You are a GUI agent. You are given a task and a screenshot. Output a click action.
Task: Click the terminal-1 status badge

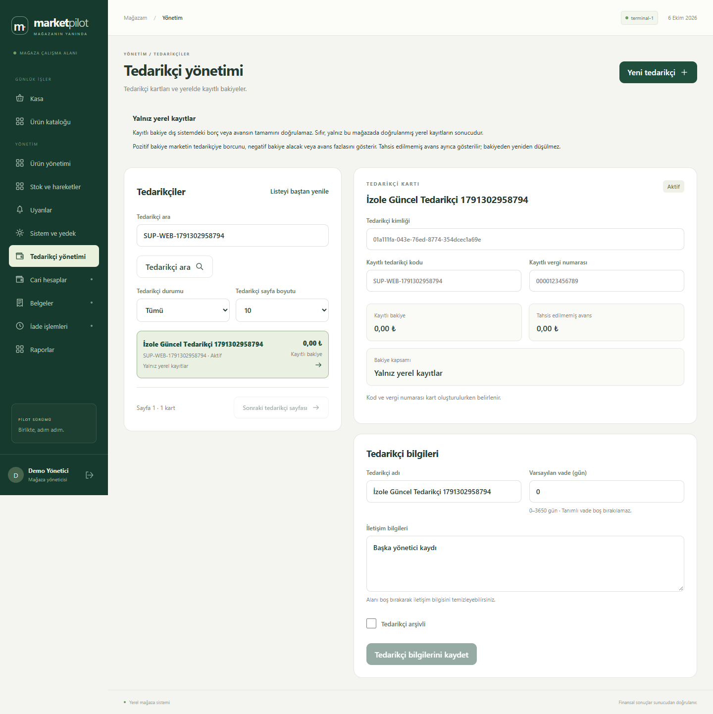pos(639,18)
